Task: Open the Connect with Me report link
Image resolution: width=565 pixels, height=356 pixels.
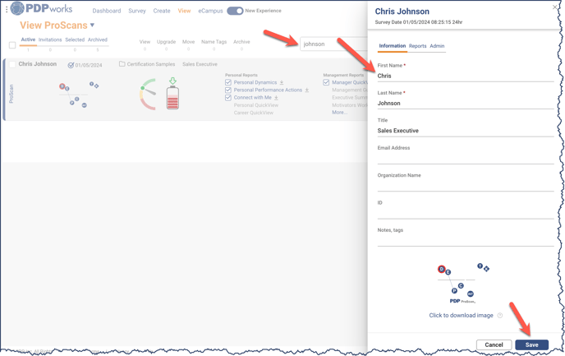Action: coord(253,98)
